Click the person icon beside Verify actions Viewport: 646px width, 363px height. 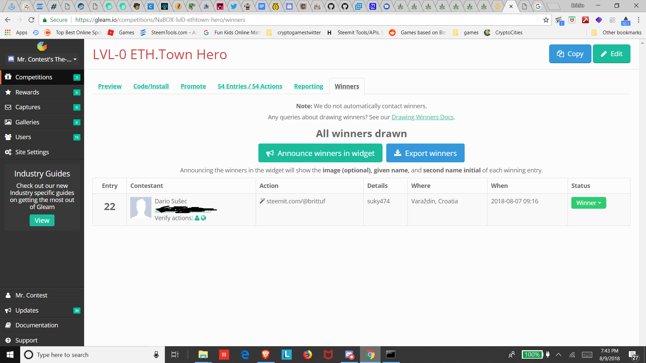[197, 218]
